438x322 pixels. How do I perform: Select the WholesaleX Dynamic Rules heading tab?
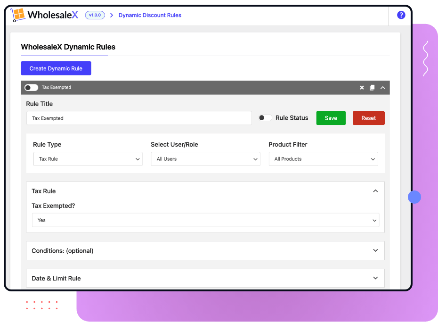[x=68, y=47]
